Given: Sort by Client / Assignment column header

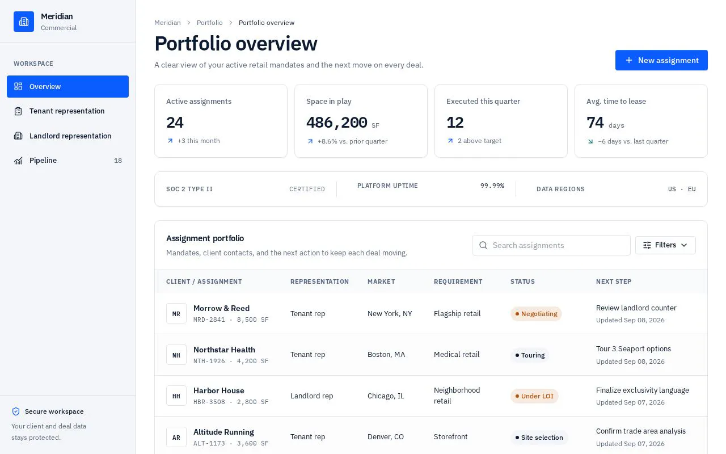Looking at the screenshot, I should click(x=204, y=281).
